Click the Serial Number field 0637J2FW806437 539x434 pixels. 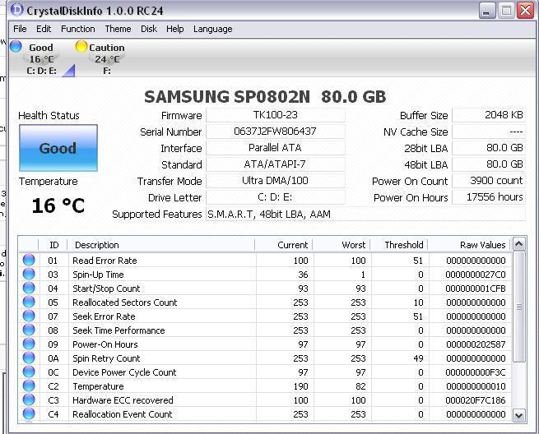(x=276, y=132)
